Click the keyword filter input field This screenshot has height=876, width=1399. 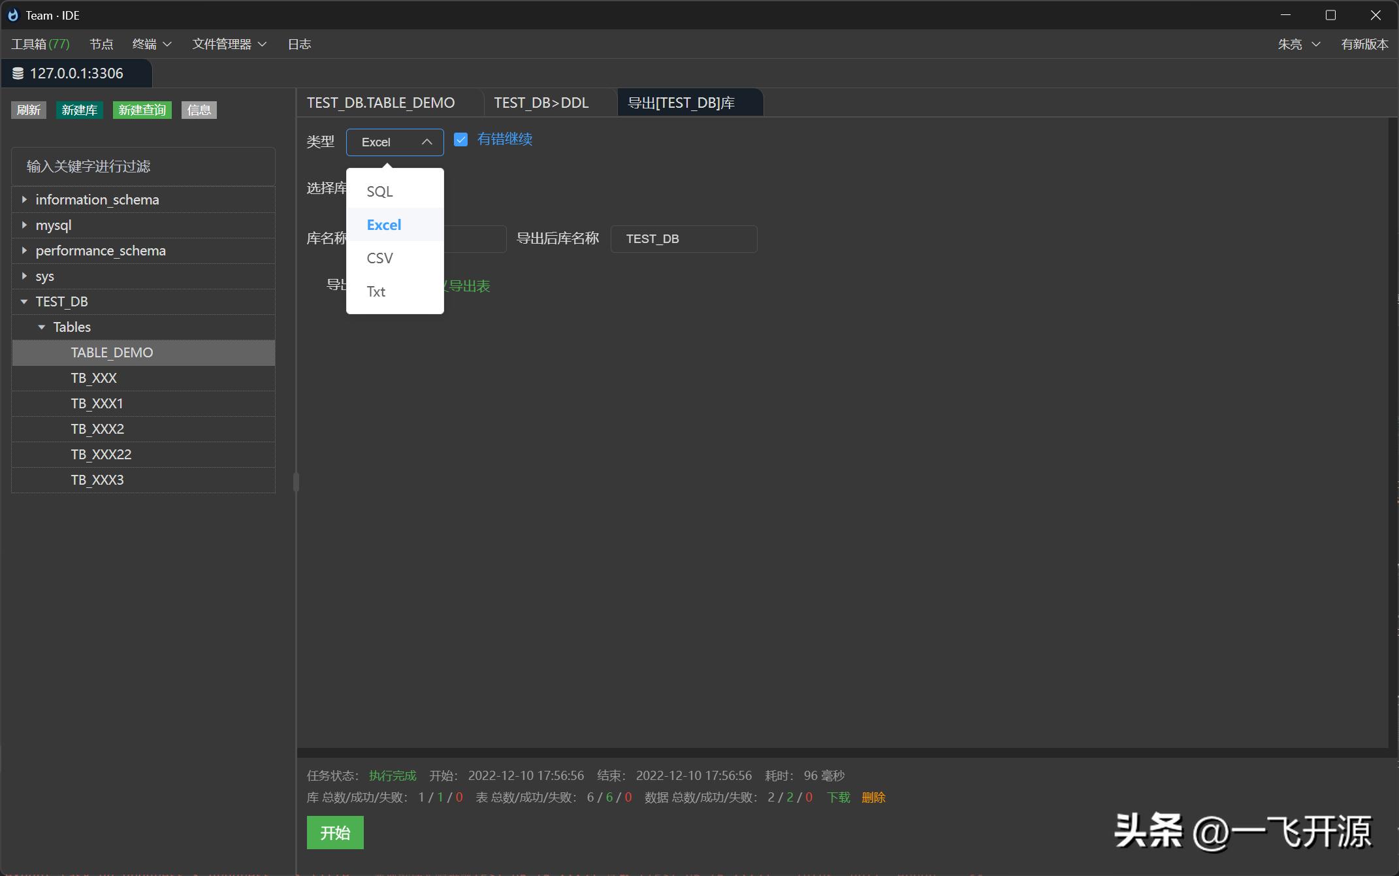(x=143, y=167)
